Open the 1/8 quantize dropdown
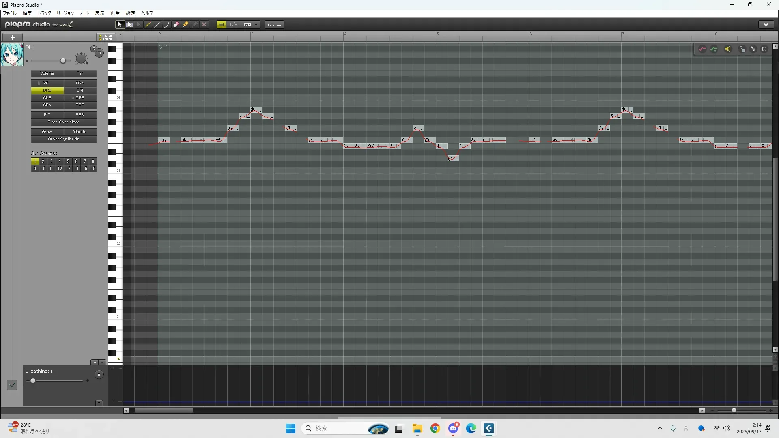Image resolution: width=779 pixels, height=438 pixels. tap(256, 25)
